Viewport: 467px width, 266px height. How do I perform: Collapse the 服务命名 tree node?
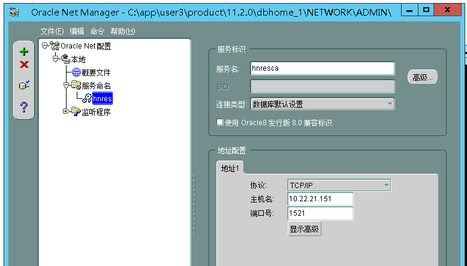pos(66,86)
